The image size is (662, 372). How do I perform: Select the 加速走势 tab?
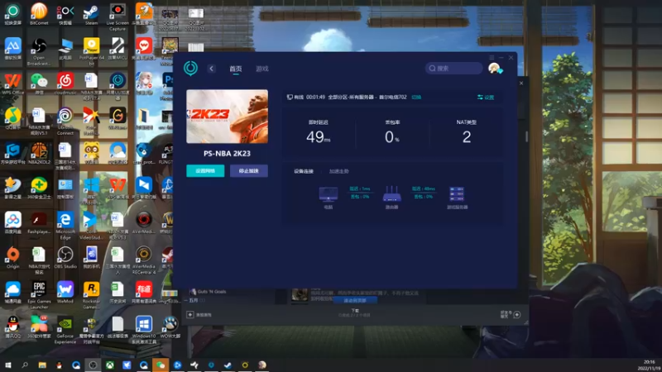(339, 171)
